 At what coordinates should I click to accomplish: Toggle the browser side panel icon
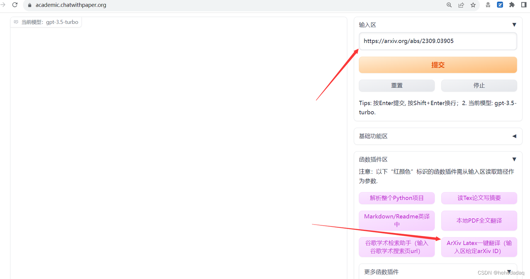pyautogui.click(x=524, y=5)
